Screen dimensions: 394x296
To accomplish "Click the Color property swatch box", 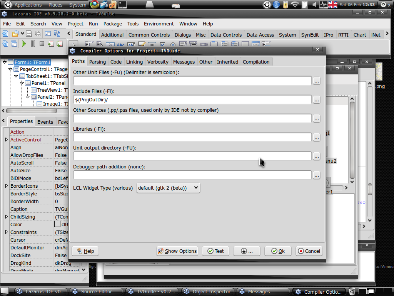I will click(57, 224).
